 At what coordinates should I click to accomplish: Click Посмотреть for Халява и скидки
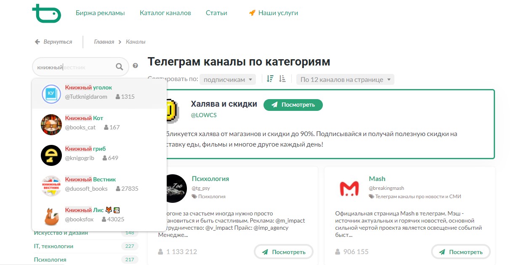tap(293, 105)
